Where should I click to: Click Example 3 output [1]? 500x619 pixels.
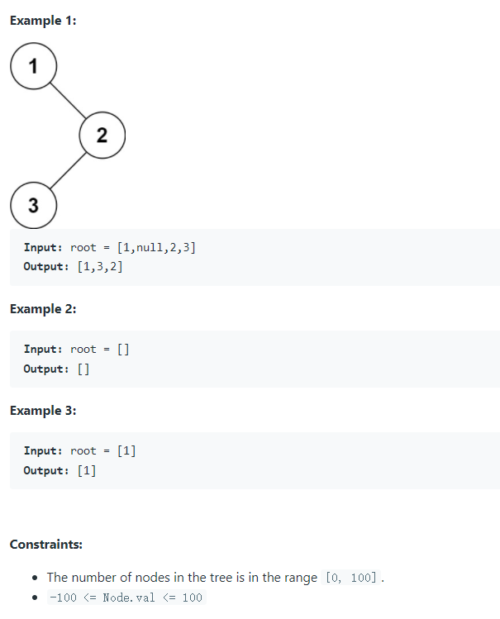click(x=87, y=470)
